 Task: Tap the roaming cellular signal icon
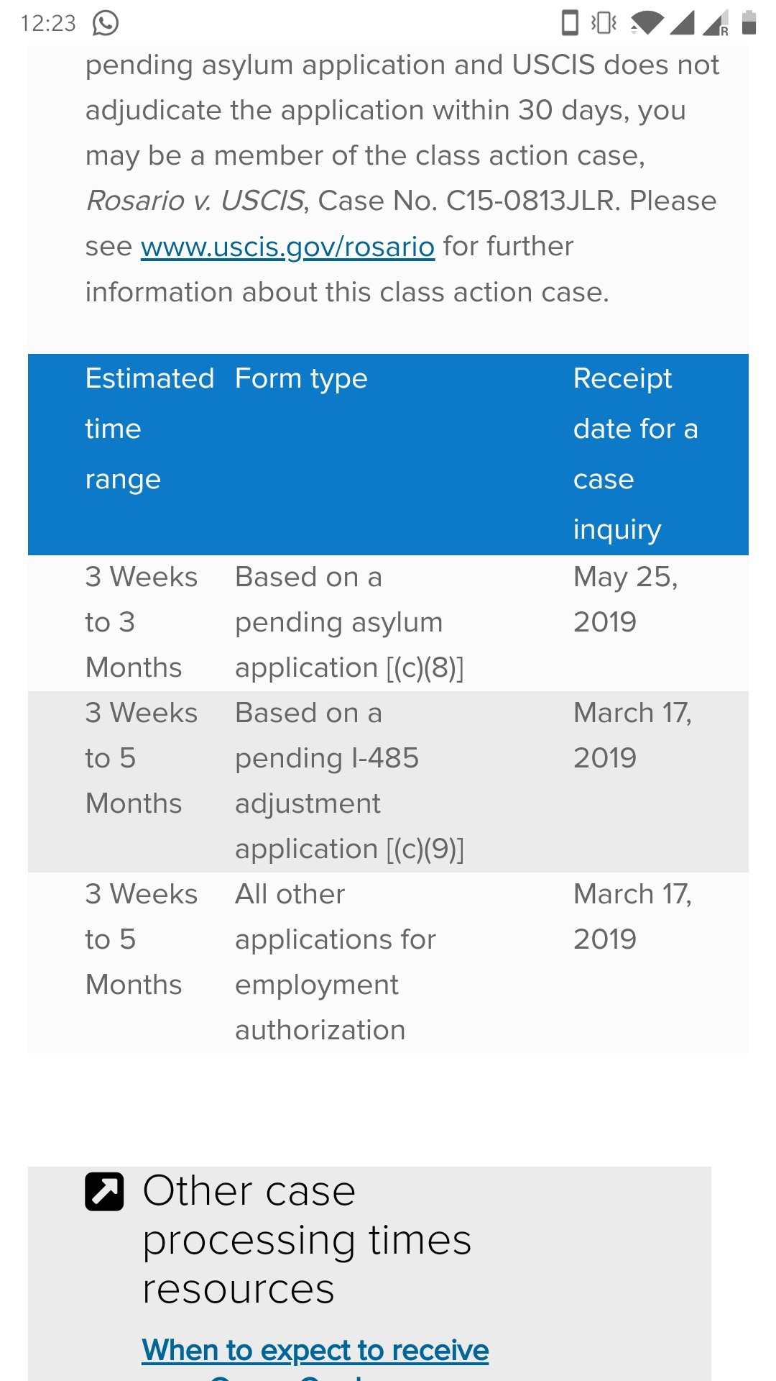[x=716, y=23]
